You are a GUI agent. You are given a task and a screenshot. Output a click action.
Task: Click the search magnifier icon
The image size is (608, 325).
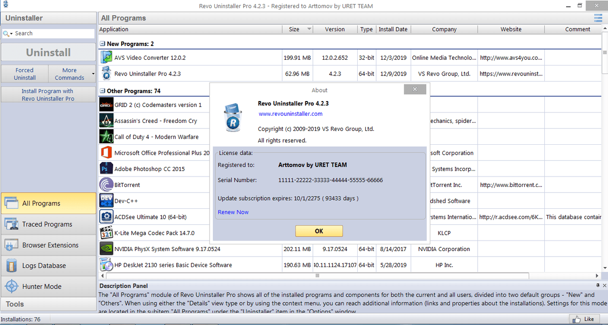pos(6,34)
